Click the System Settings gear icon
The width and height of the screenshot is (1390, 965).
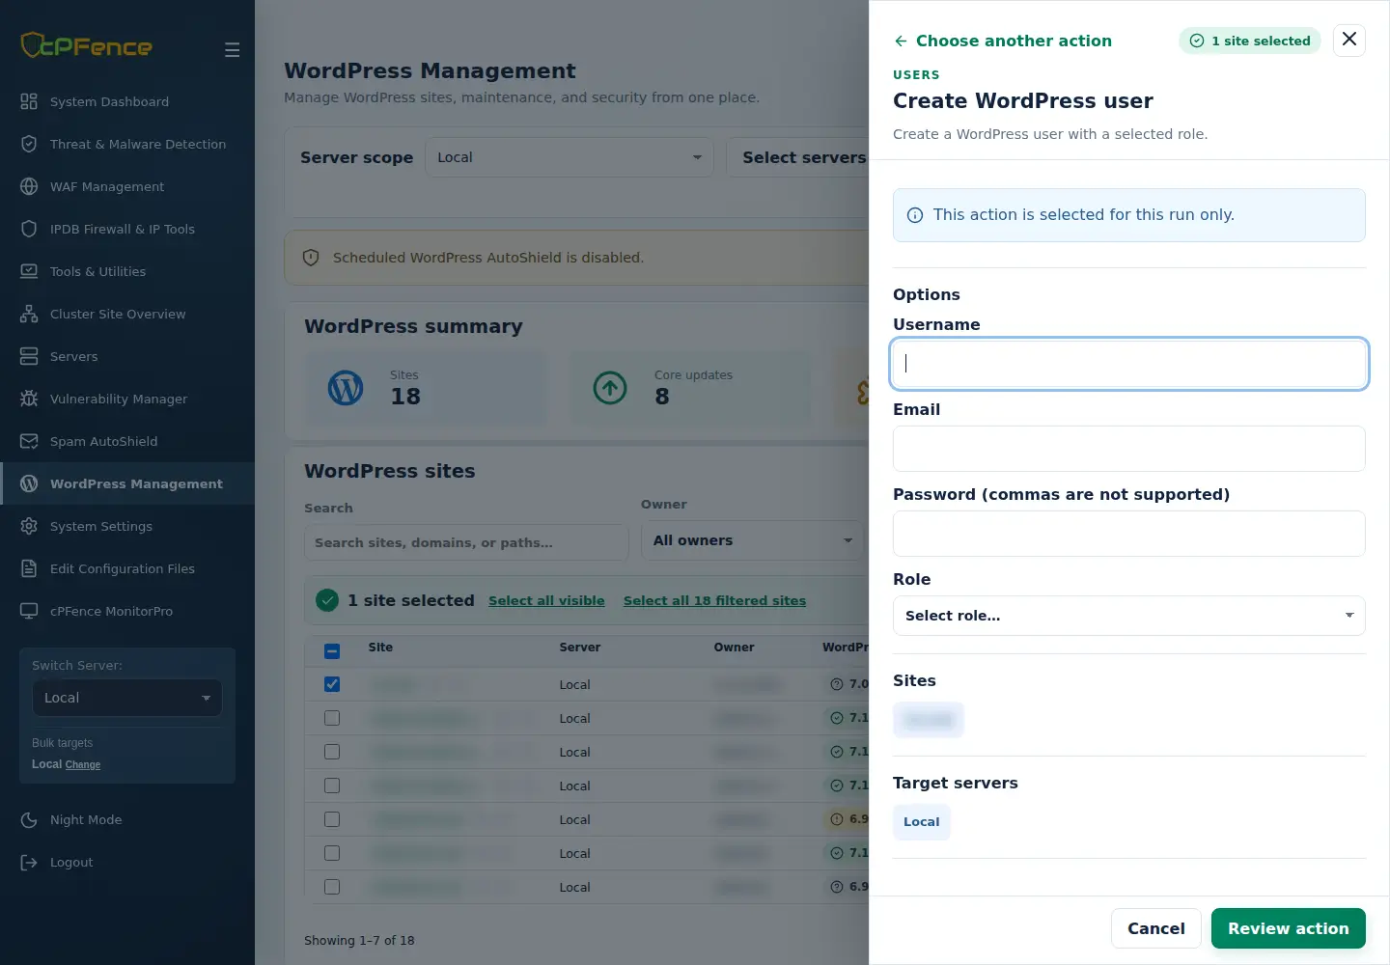[29, 526]
